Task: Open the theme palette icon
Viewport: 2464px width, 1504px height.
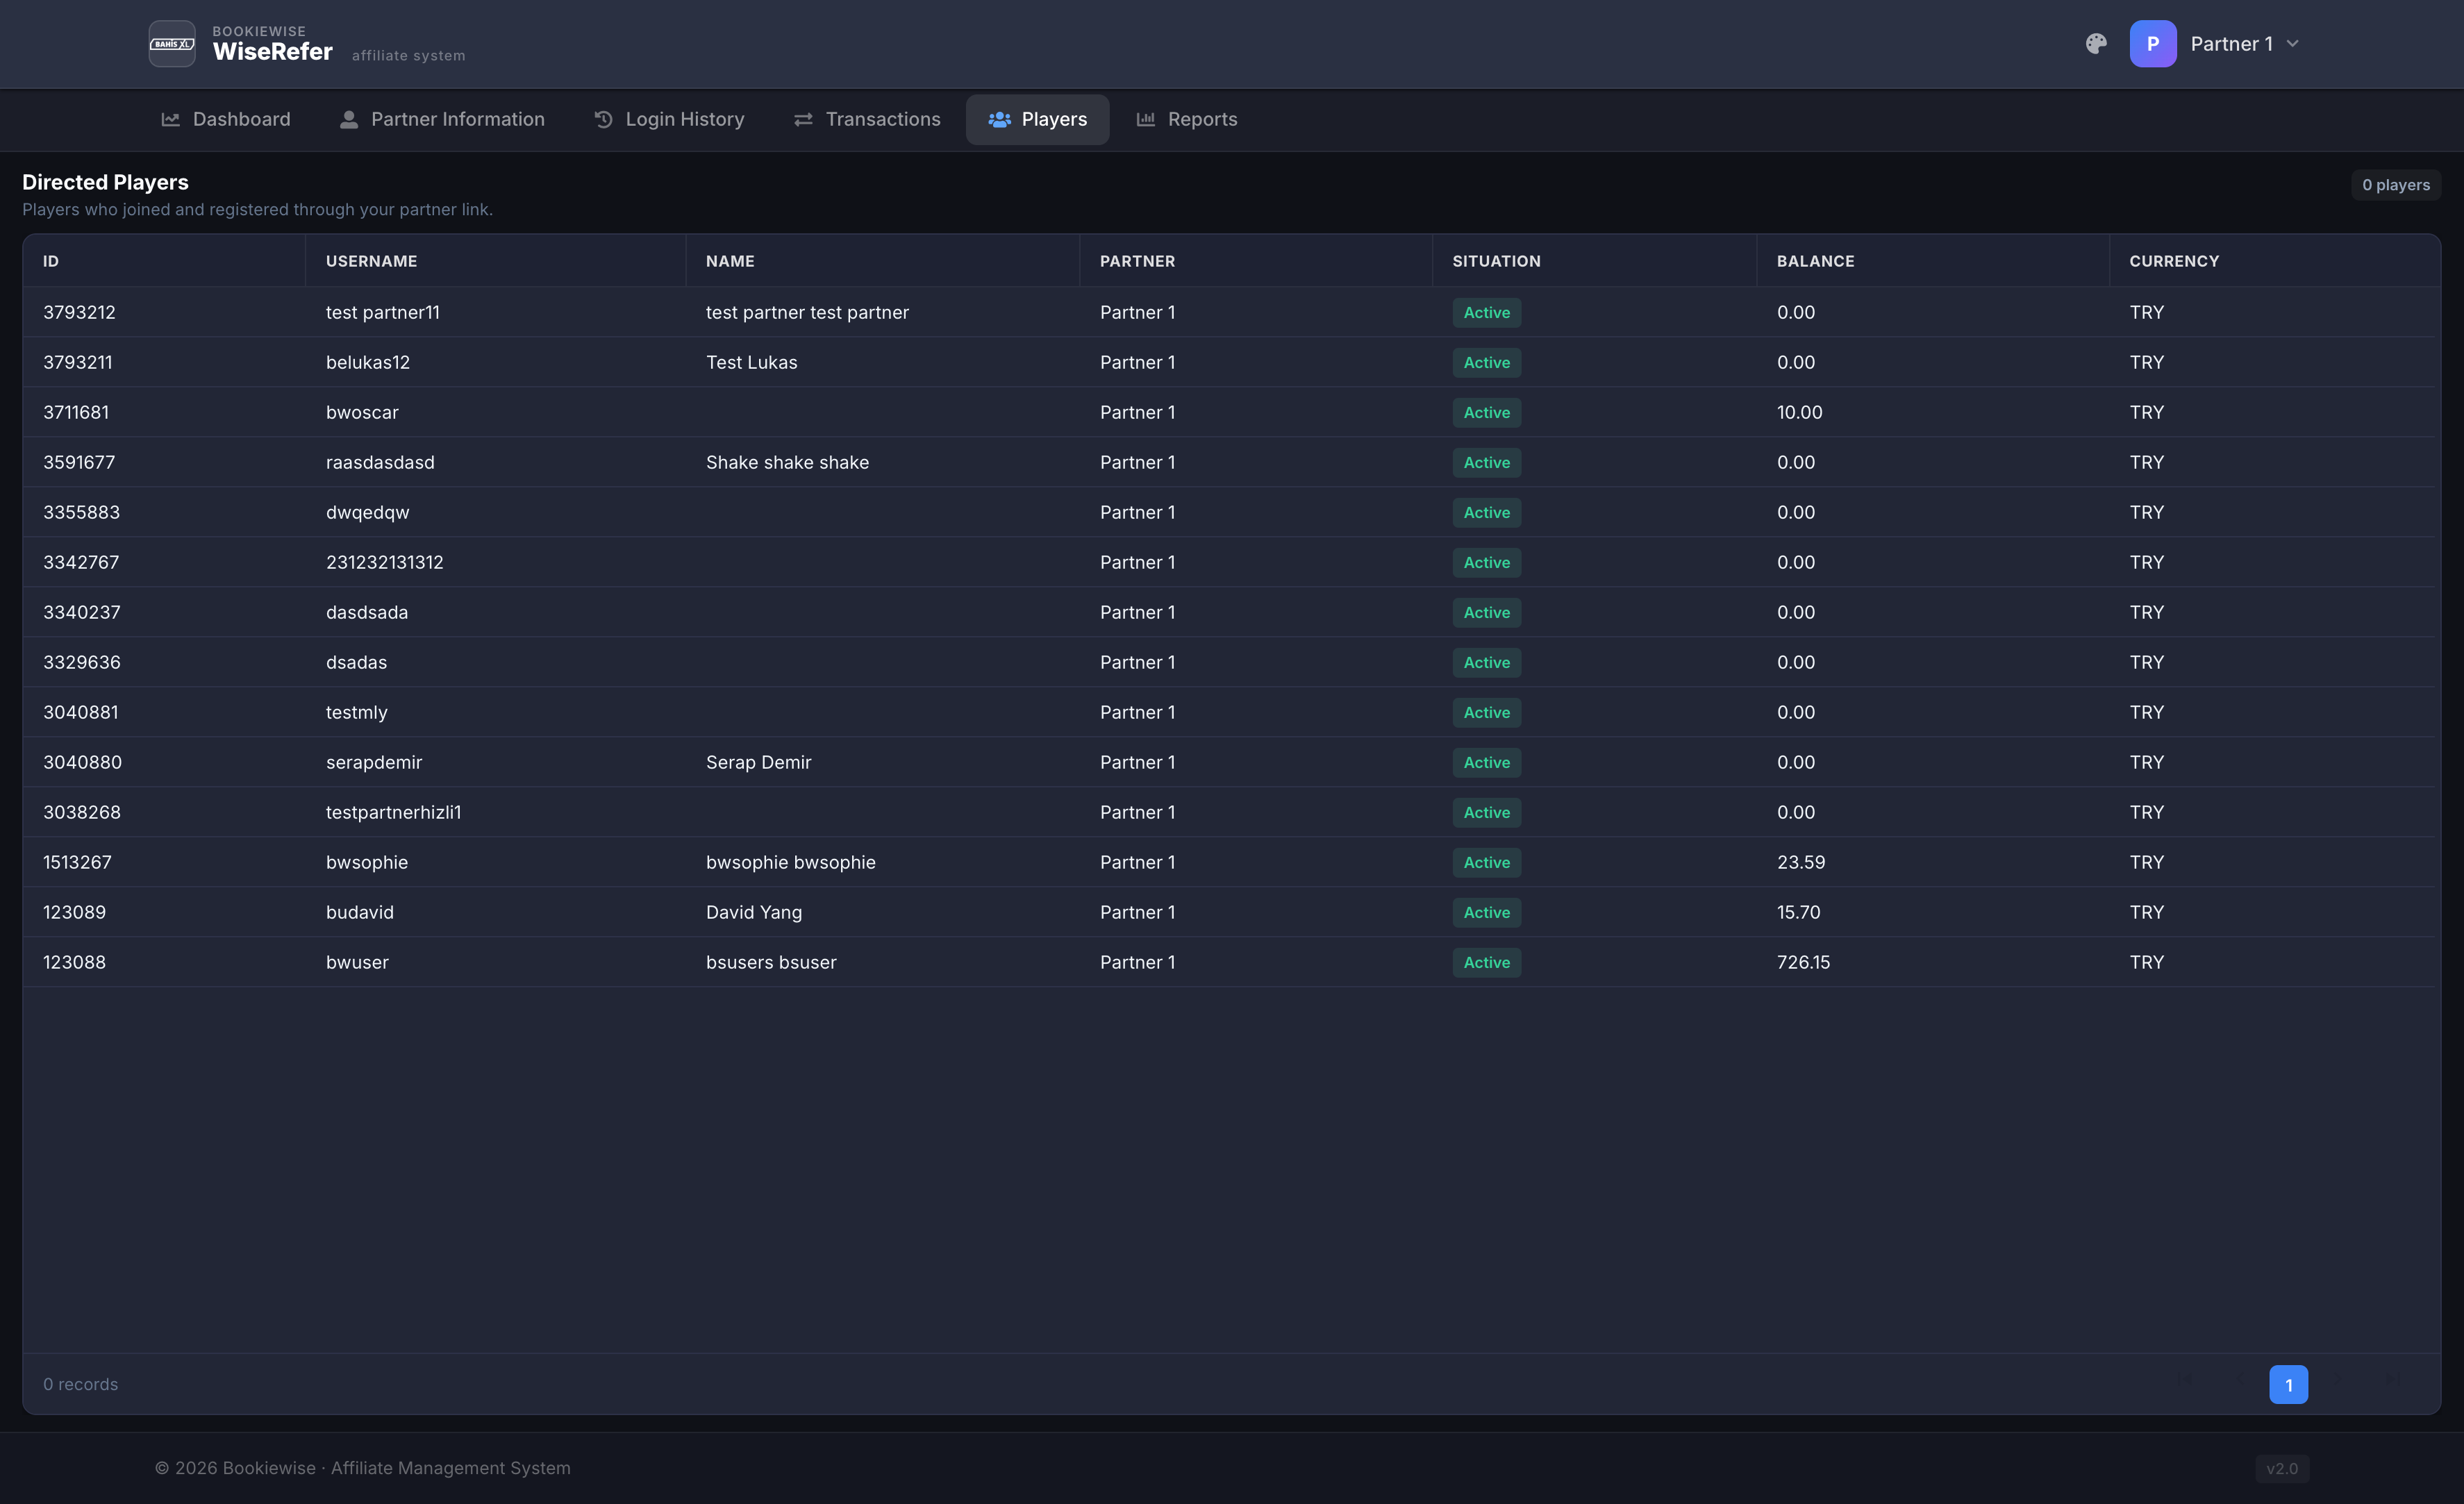Action: 2096,44
